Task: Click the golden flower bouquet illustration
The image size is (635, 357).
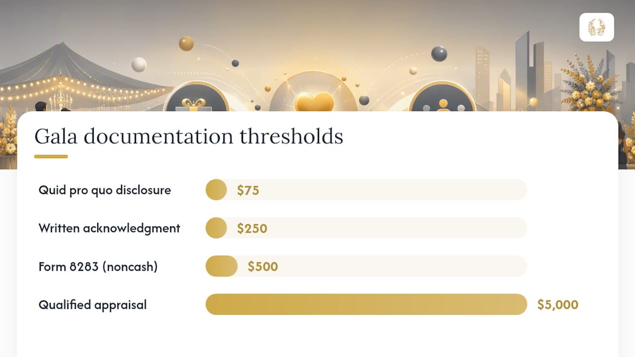Action: [590, 84]
